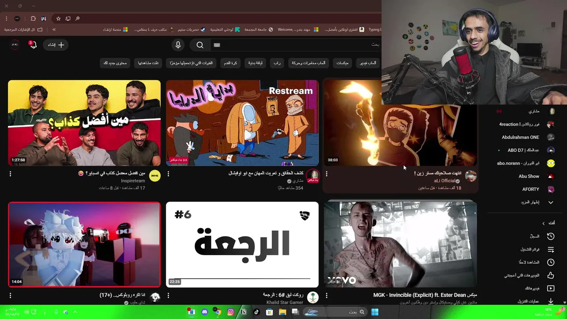Viewport: 567px width, 319px height.
Task: Open the لوحتي التعليمية bookmark
Action: [225, 30]
